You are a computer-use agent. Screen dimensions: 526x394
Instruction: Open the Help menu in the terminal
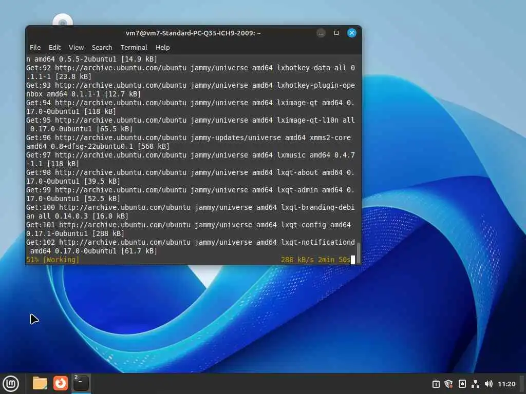(163, 48)
